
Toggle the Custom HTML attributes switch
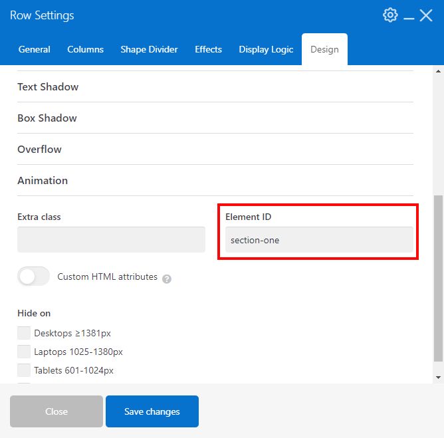click(33, 276)
